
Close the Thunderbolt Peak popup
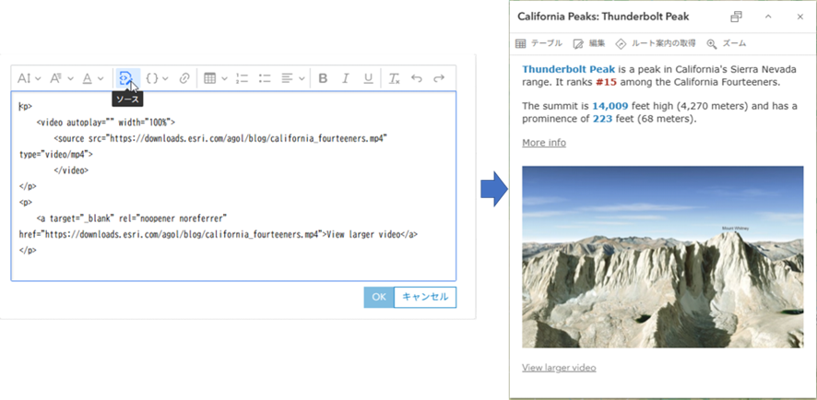pos(800,17)
